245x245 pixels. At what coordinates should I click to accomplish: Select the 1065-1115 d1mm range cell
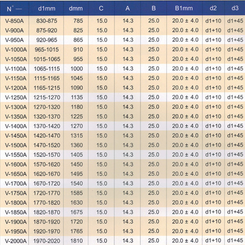pyautogui.click(x=47, y=69)
